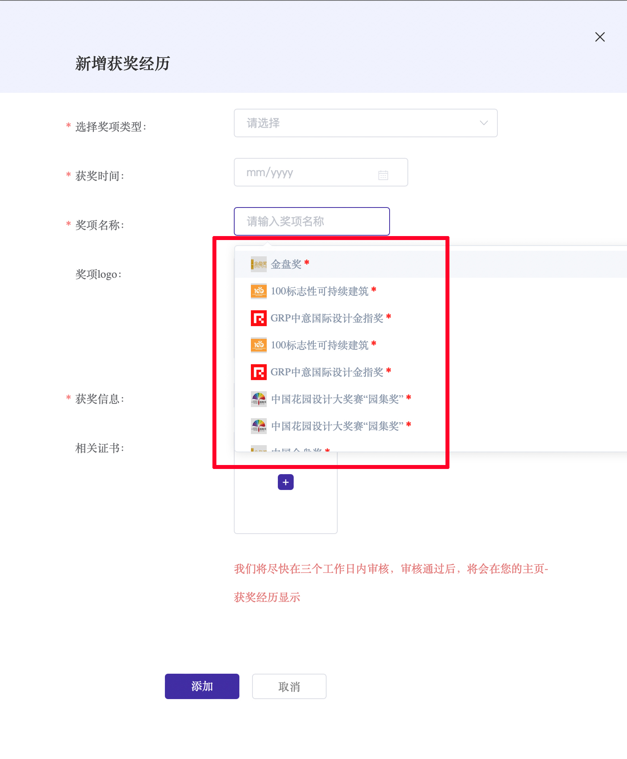Click the first colorful 园集奖 fan logo

pyautogui.click(x=258, y=399)
